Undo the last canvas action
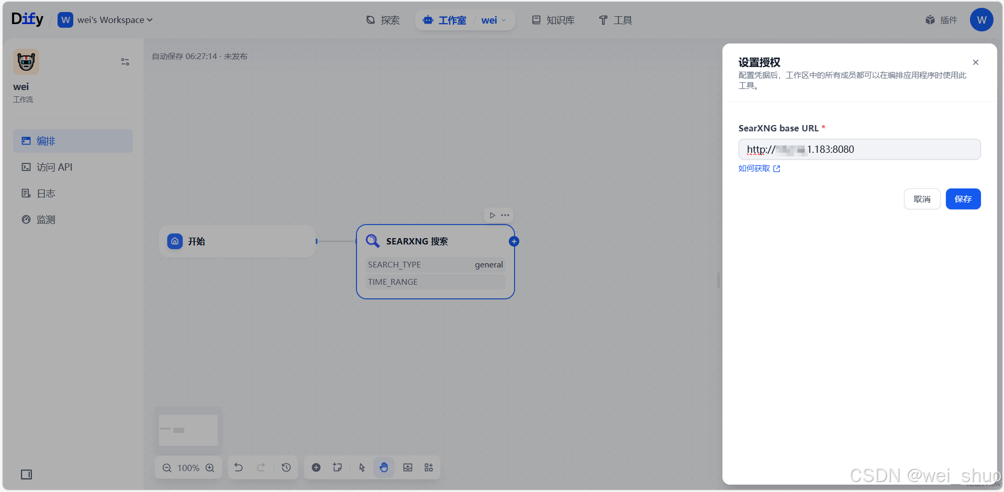This screenshot has height=492, width=1004. point(239,467)
